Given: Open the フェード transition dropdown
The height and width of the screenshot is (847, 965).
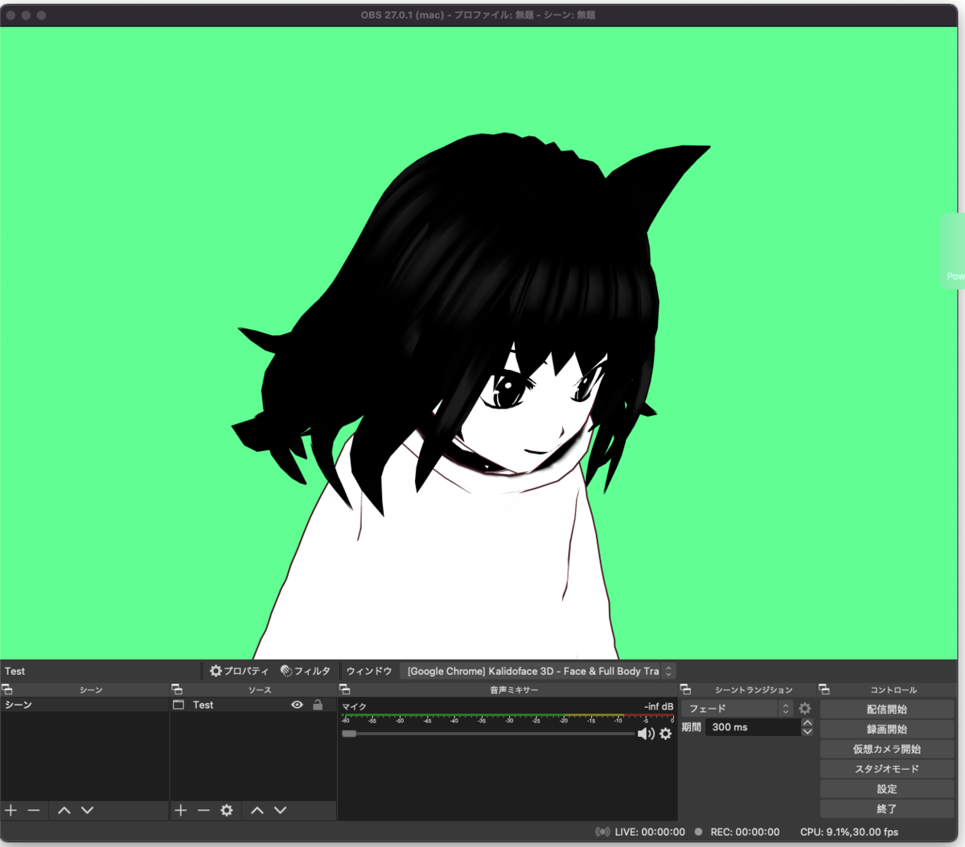Looking at the screenshot, I should tap(737, 709).
